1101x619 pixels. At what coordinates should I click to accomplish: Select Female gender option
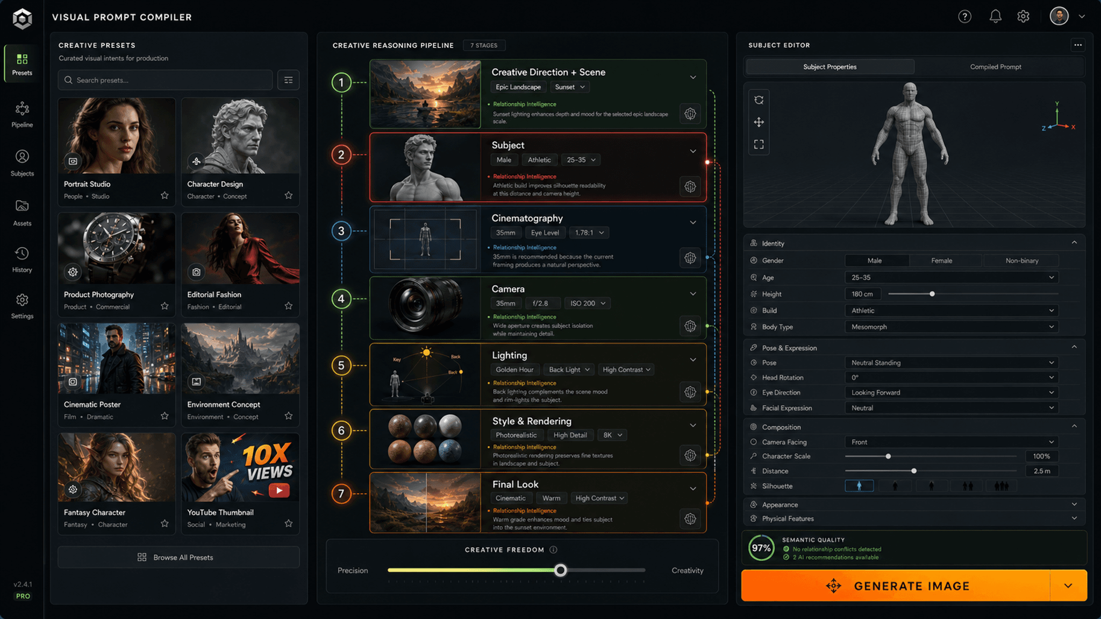pyautogui.click(x=941, y=261)
